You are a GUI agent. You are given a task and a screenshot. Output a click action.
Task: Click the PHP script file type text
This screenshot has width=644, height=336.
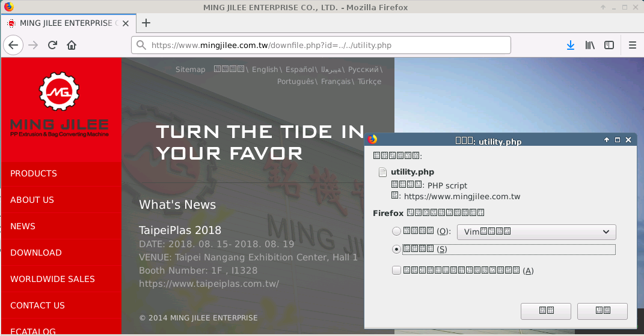point(447,185)
